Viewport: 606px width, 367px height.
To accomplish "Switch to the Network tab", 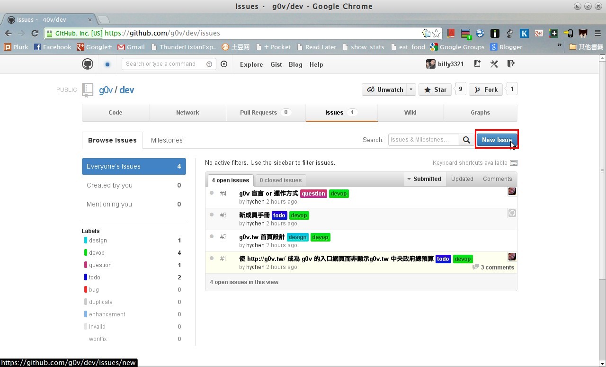I will [187, 113].
